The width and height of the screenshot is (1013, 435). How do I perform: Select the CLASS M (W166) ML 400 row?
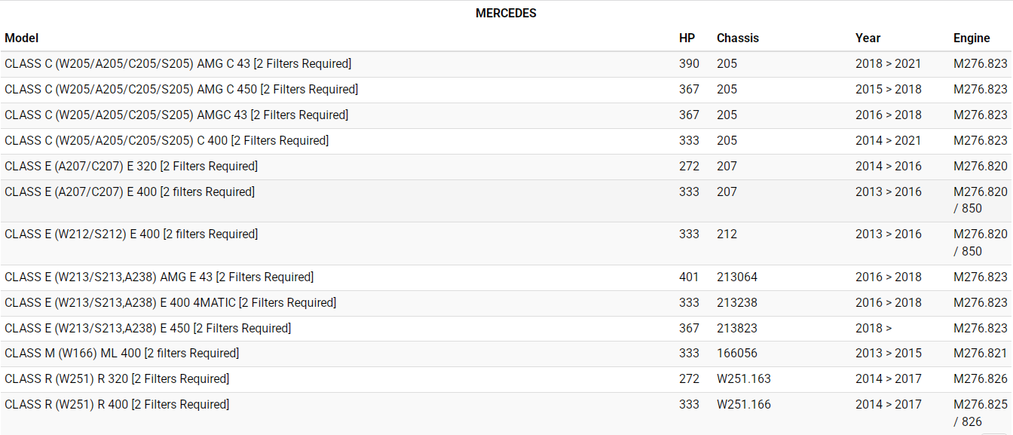click(121, 354)
